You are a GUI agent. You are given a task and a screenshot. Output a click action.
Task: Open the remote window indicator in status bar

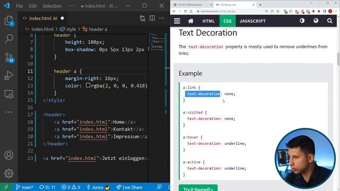click(6, 187)
